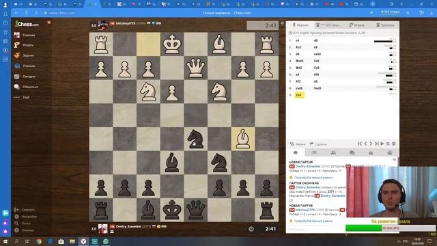Viewport: 437px width, 246px height.
Task: Jump to the last move
Action: 376,143
